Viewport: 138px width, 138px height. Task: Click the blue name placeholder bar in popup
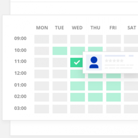click(x=115, y=56)
